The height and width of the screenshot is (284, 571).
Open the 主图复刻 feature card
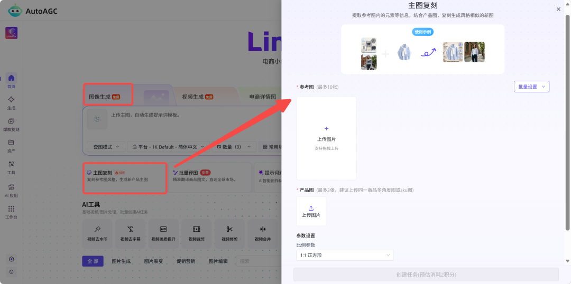[x=125, y=177]
